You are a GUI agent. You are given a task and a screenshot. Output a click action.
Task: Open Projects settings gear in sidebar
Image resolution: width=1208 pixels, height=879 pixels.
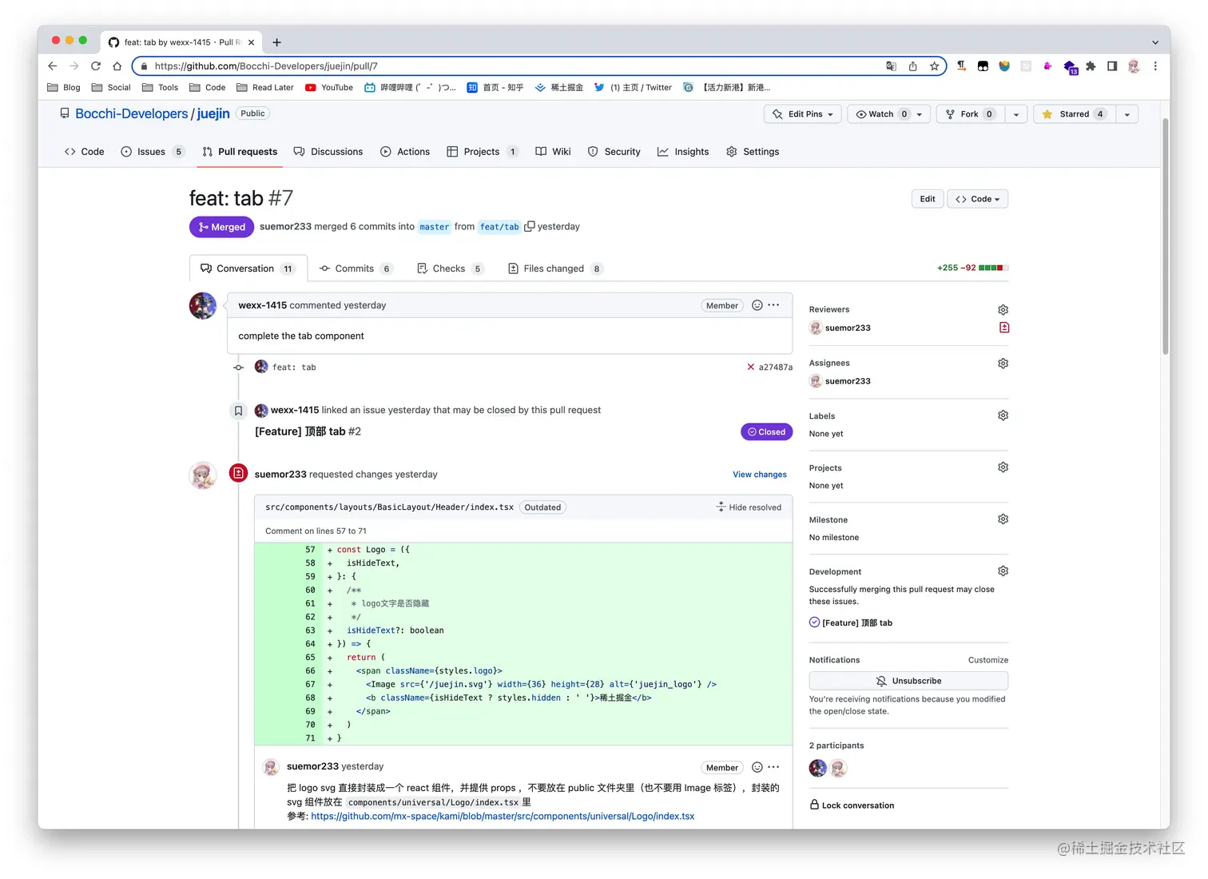1003,467
